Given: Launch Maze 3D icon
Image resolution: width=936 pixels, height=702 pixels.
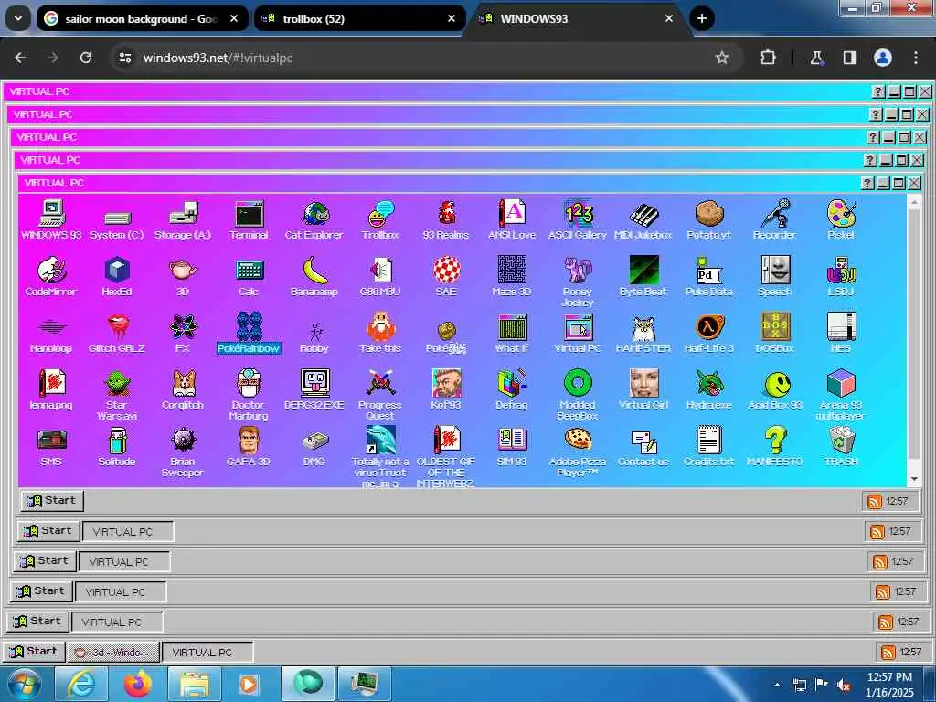Looking at the screenshot, I should pos(512,276).
